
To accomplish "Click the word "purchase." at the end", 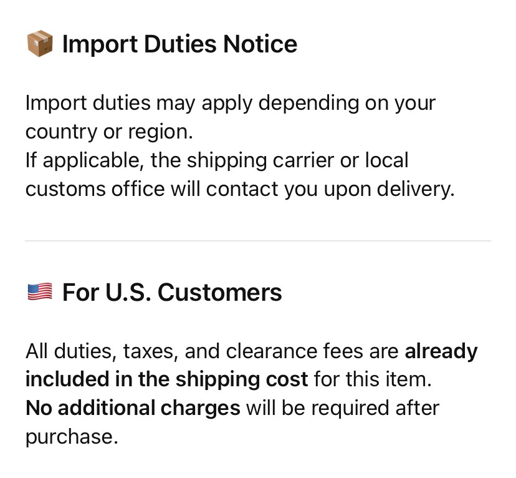I will pyautogui.click(x=72, y=436).
